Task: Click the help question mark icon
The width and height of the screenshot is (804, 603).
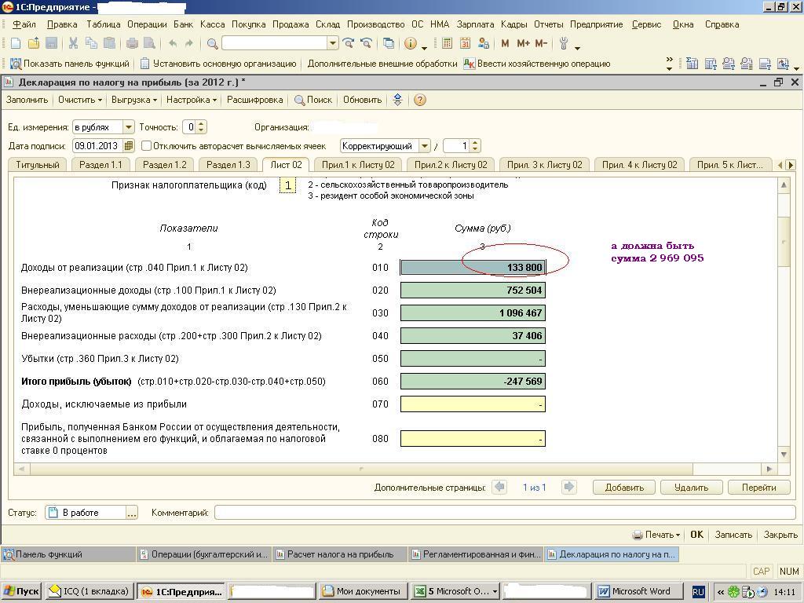Action: click(420, 100)
